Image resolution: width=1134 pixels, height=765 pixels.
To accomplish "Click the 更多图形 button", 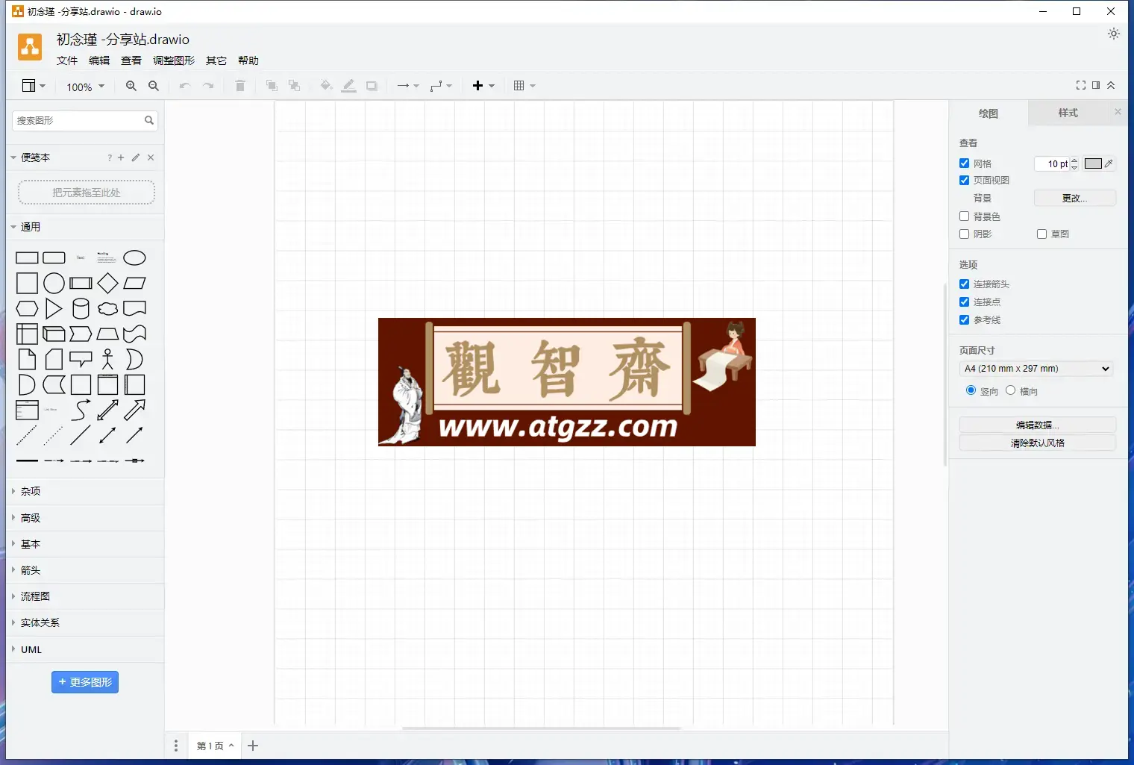I will click(x=85, y=682).
